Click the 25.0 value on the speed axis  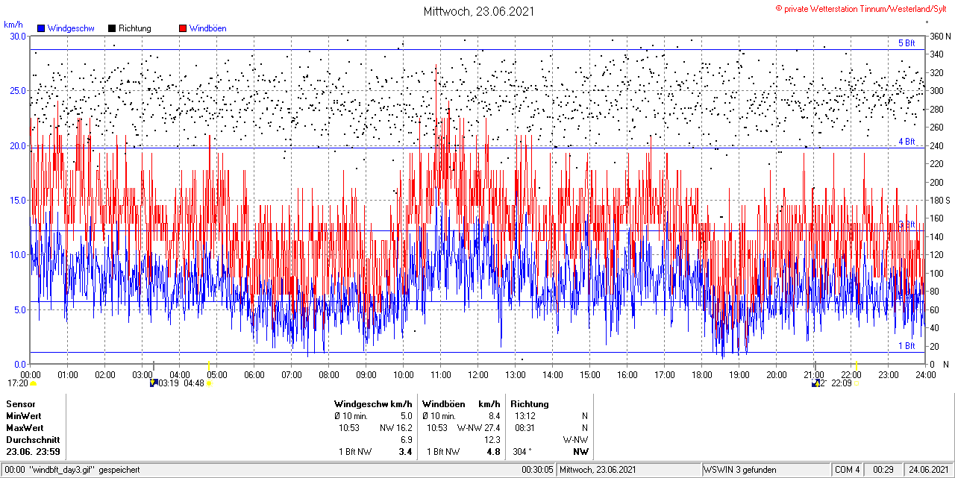coord(18,90)
